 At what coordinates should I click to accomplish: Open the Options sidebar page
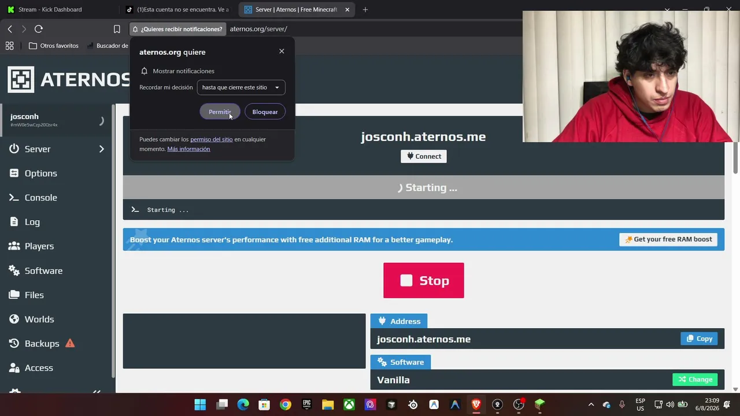pyautogui.click(x=40, y=173)
